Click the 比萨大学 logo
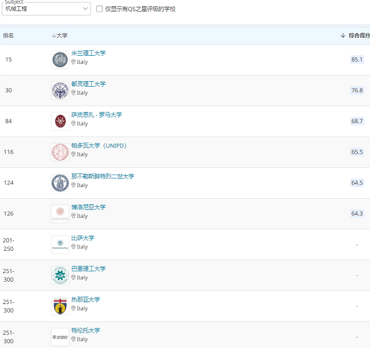The height and width of the screenshot is (348, 370). (60, 245)
